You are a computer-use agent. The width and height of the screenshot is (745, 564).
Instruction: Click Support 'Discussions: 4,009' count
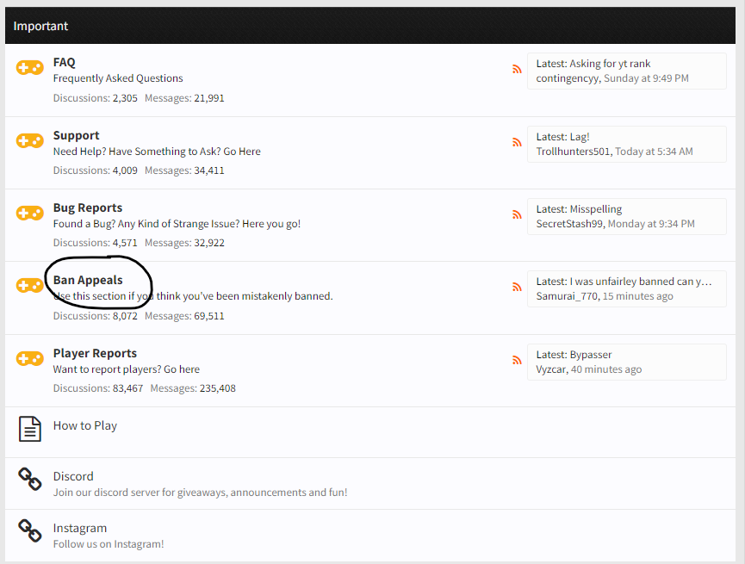(x=95, y=170)
